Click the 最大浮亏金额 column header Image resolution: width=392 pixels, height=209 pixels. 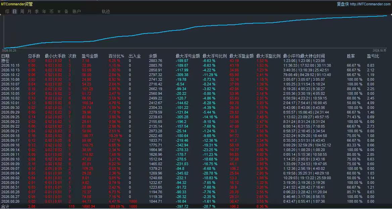click(x=188, y=56)
